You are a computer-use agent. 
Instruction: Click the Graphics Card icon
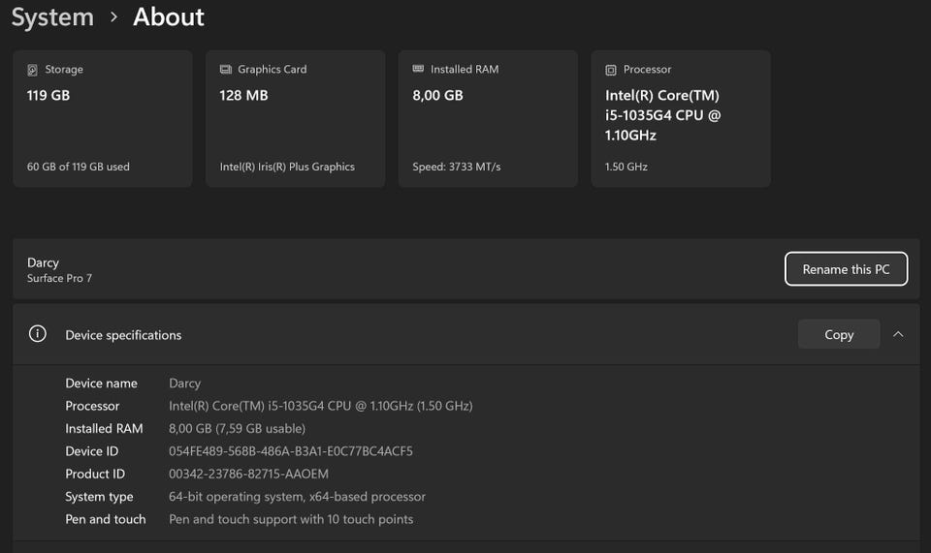click(226, 70)
